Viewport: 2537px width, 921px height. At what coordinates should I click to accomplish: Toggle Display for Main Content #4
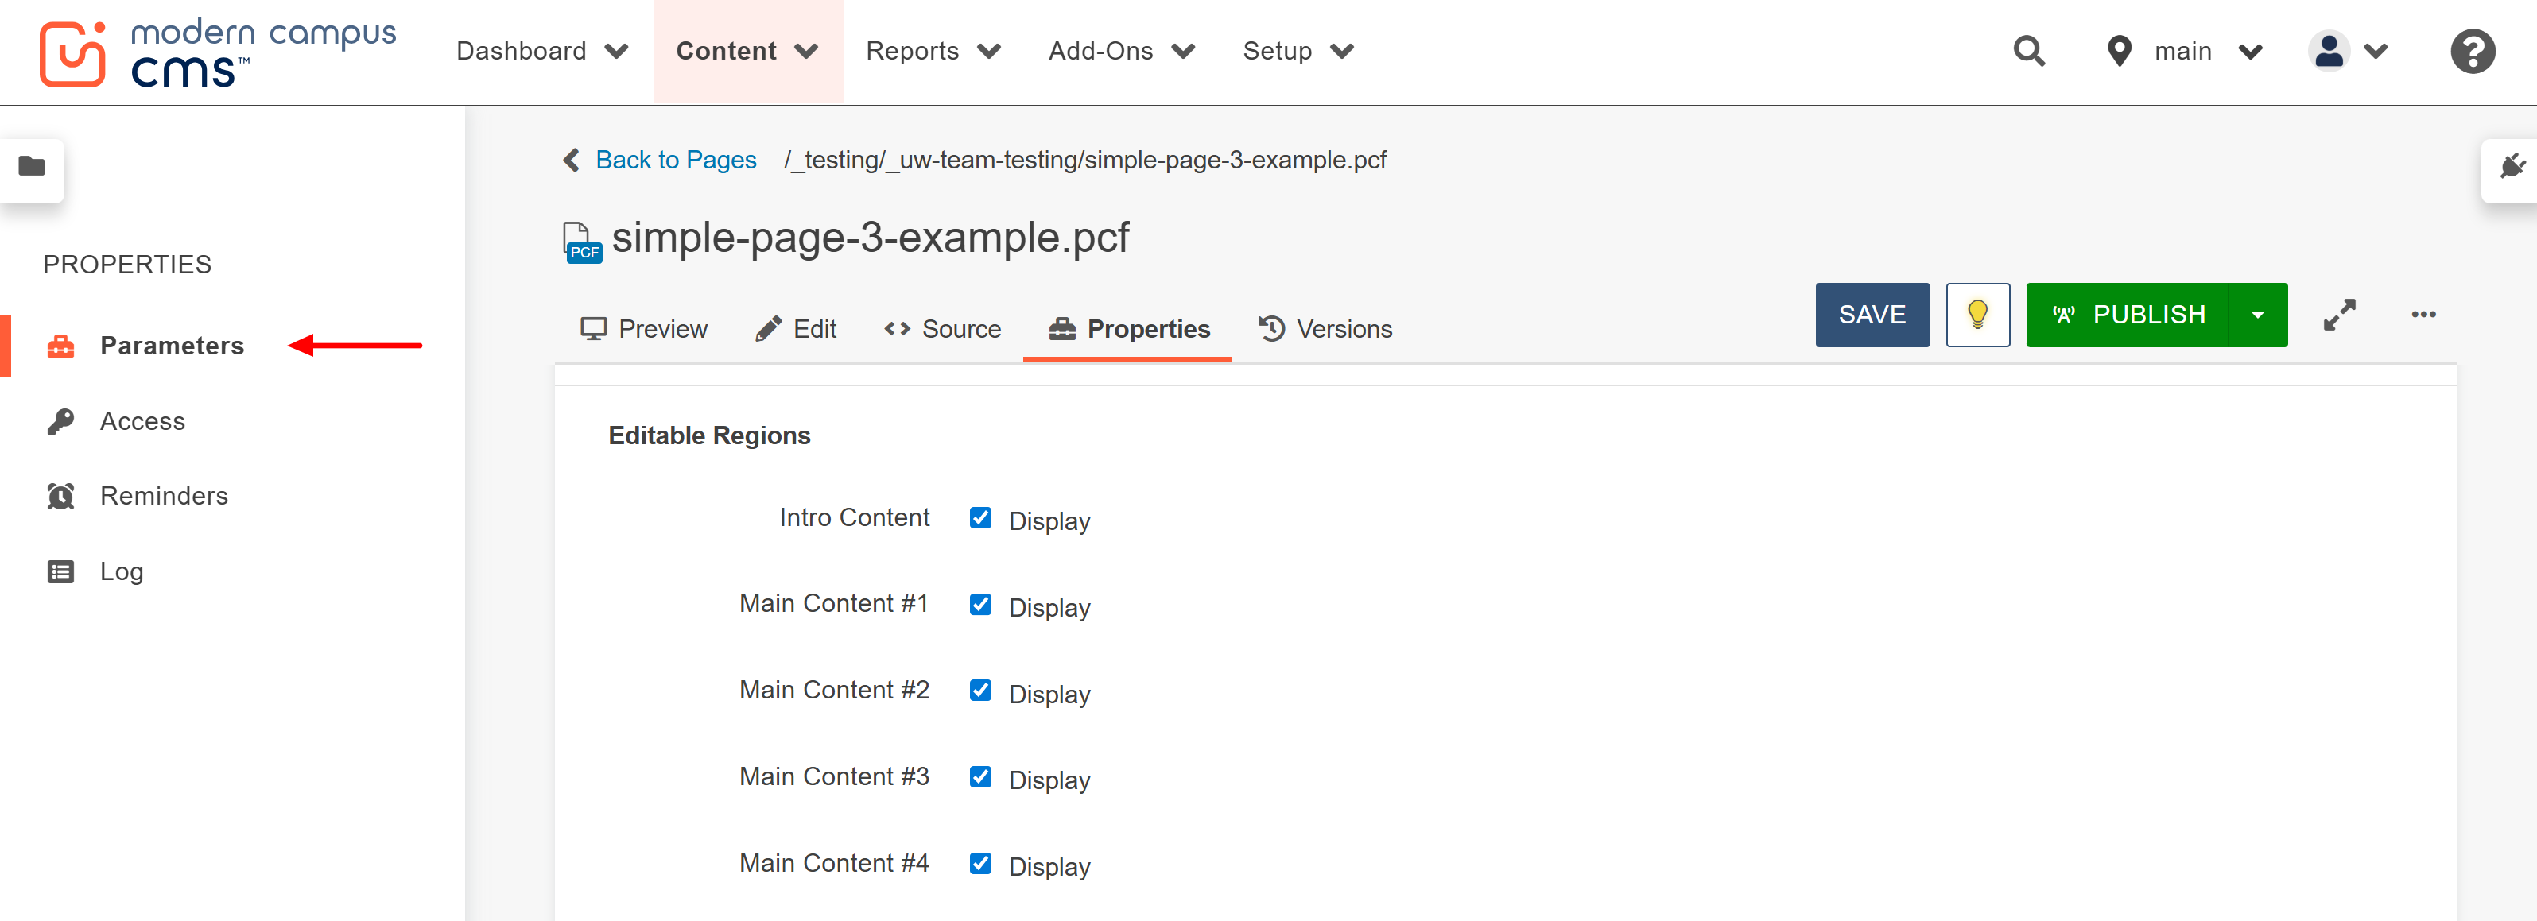pos(980,863)
